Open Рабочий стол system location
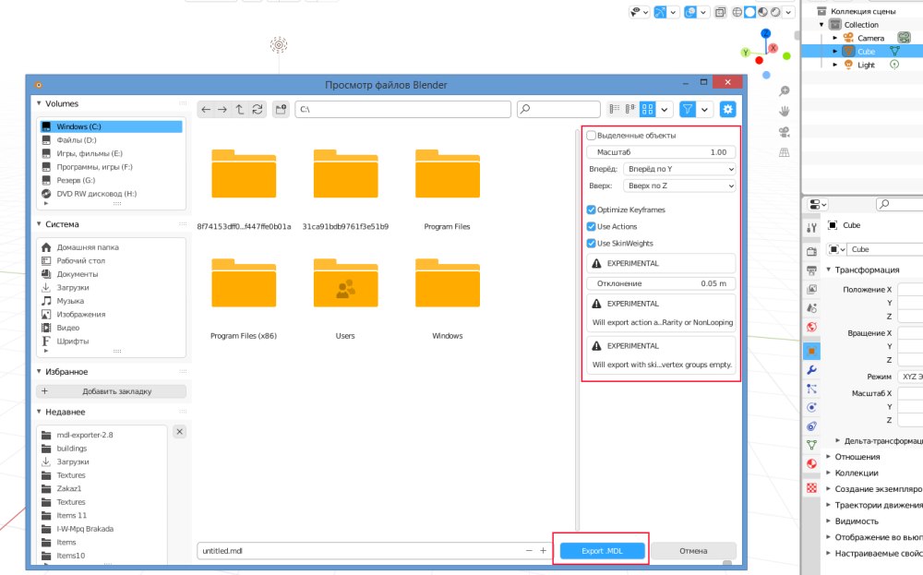 point(111,260)
